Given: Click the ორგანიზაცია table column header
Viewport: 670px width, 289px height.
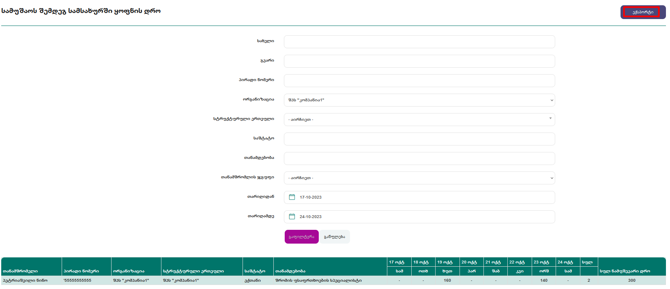Looking at the screenshot, I should 136,267.
